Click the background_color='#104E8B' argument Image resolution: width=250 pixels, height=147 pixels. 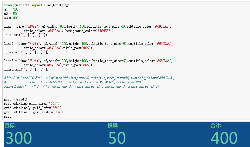89,31
